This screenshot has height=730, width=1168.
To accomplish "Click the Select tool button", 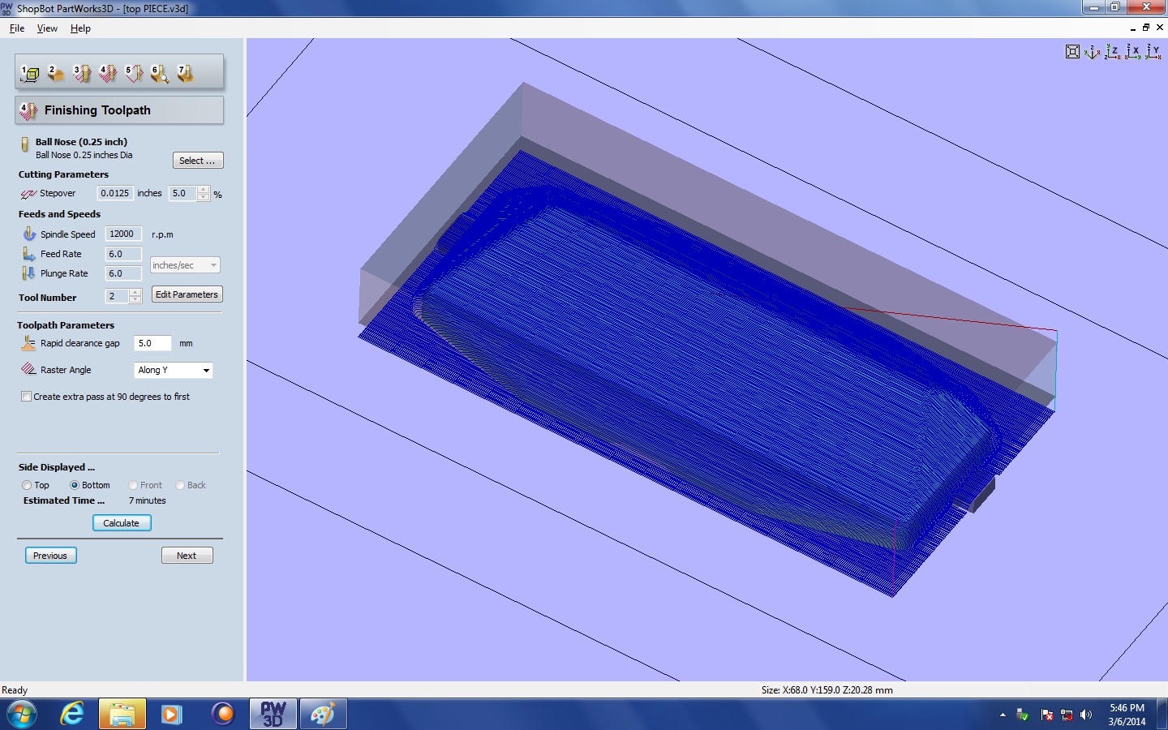I will pos(198,161).
